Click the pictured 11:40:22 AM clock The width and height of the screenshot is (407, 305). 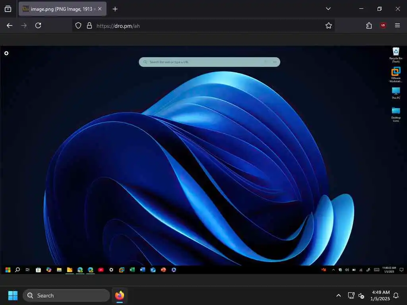coord(389,270)
